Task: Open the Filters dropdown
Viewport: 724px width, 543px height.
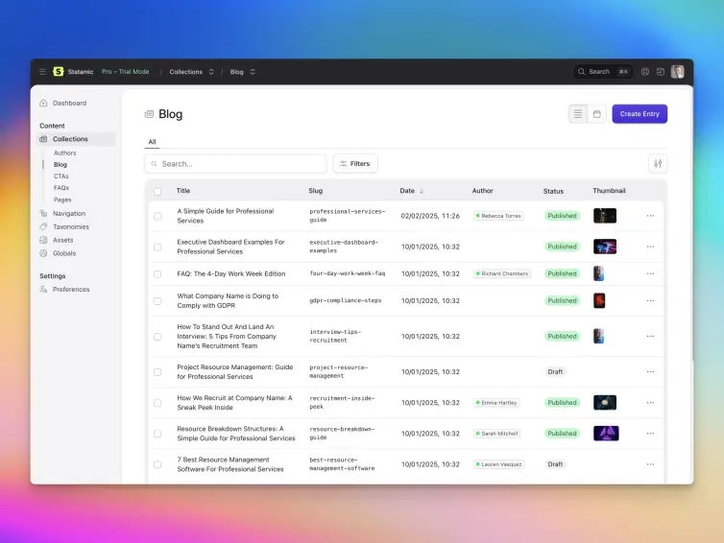Action: click(x=355, y=164)
